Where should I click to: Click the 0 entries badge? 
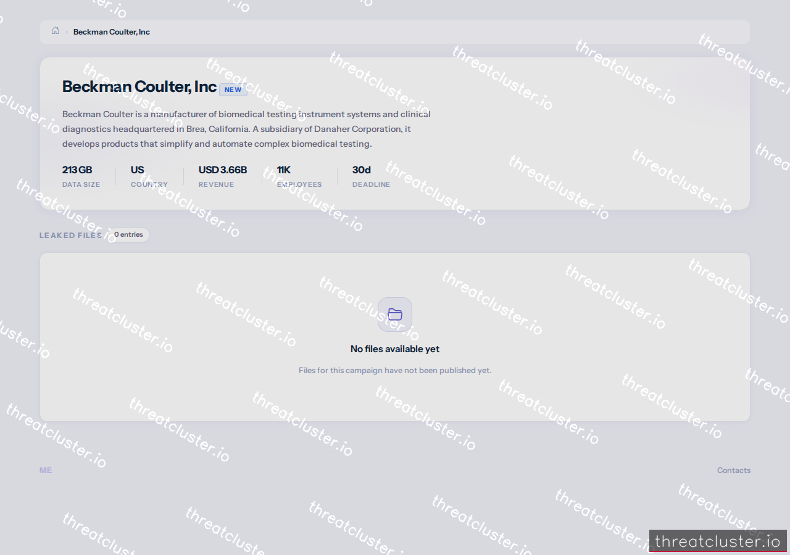click(x=128, y=235)
